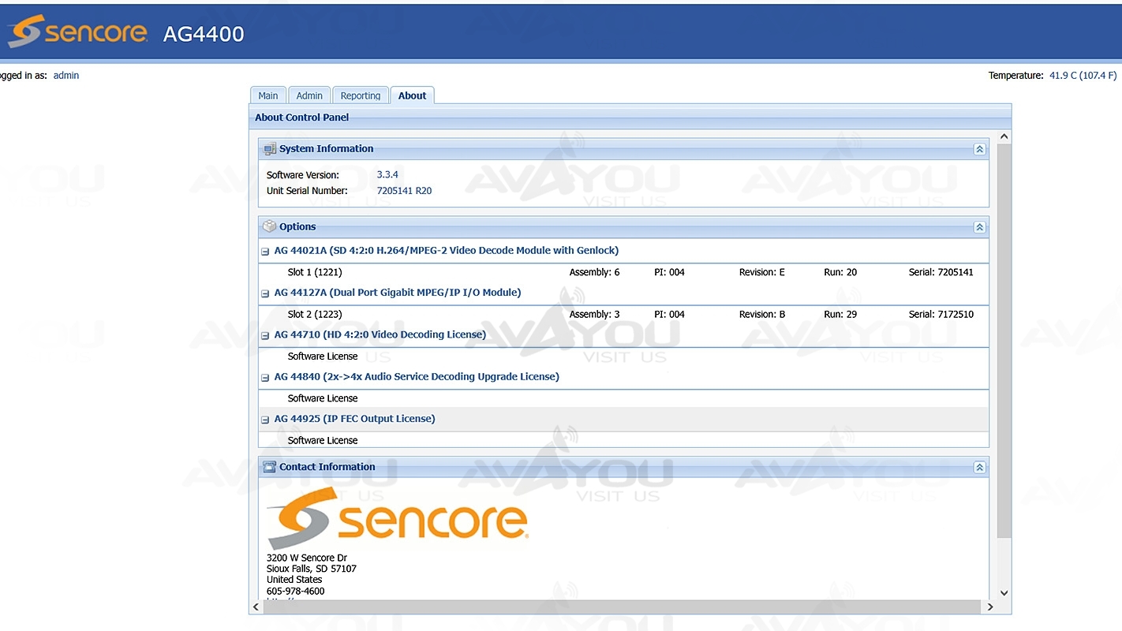Switch to the Main tab

[268, 95]
